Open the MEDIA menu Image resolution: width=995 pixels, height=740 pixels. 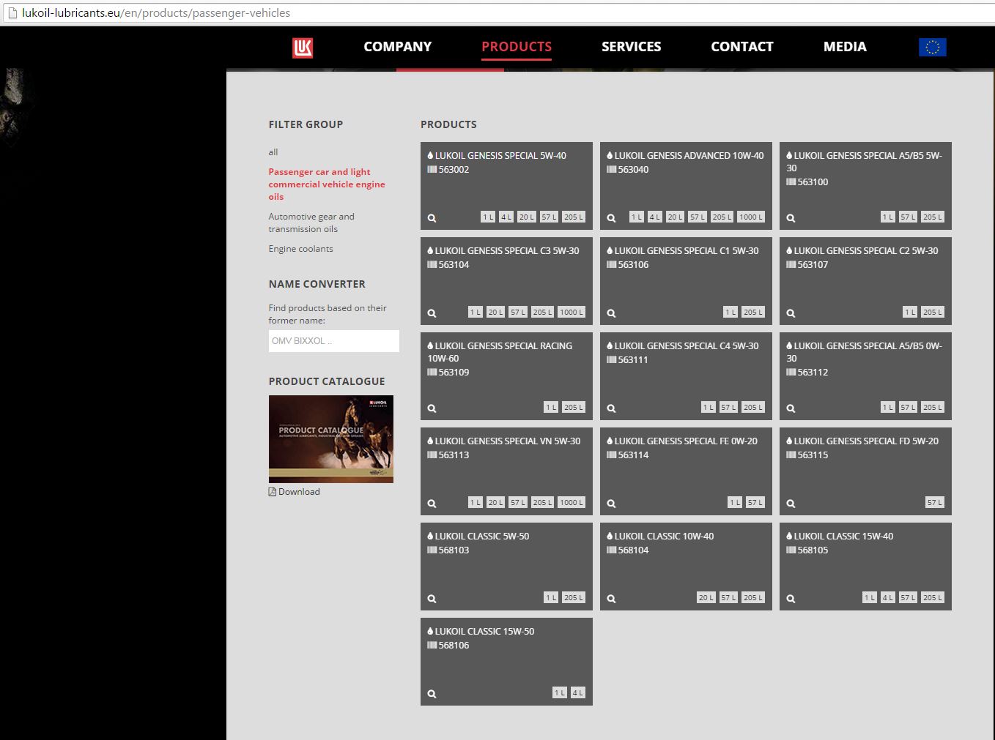click(845, 47)
